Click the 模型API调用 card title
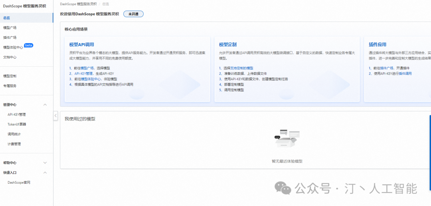Image resolution: width=431 pixels, height=206 pixels. click(82, 45)
